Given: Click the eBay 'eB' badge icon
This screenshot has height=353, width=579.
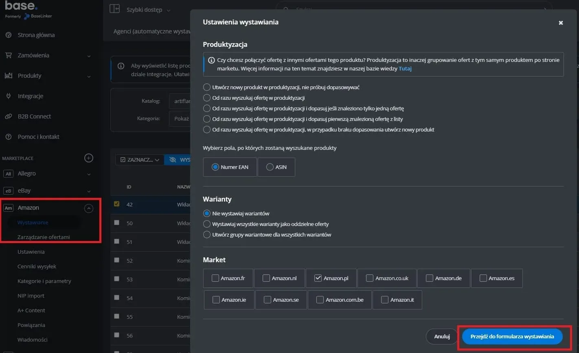Looking at the screenshot, I should click(8, 191).
